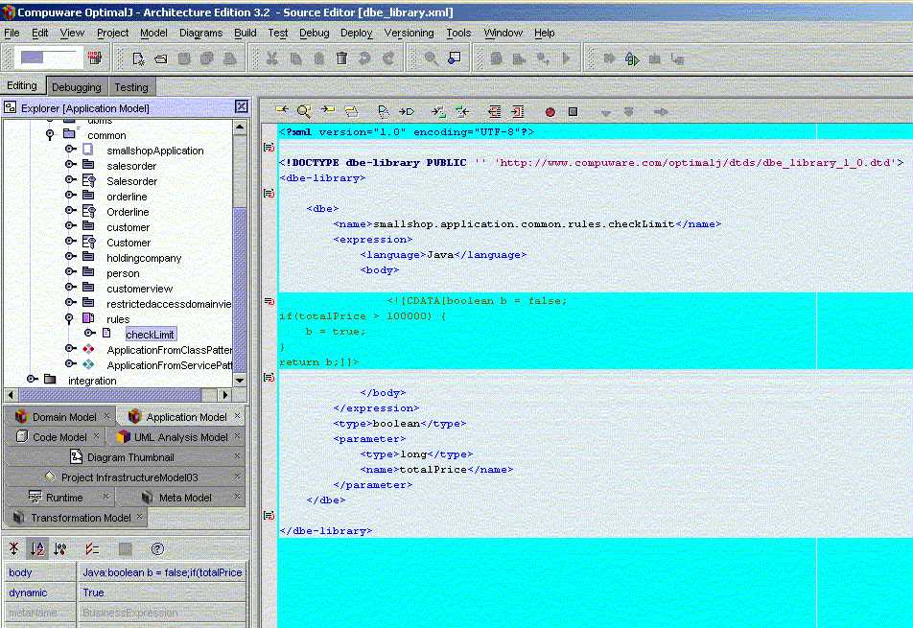The image size is (913, 628).
Task: Select the restrictedaccessdomainview tree item
Action: (168, 304)
